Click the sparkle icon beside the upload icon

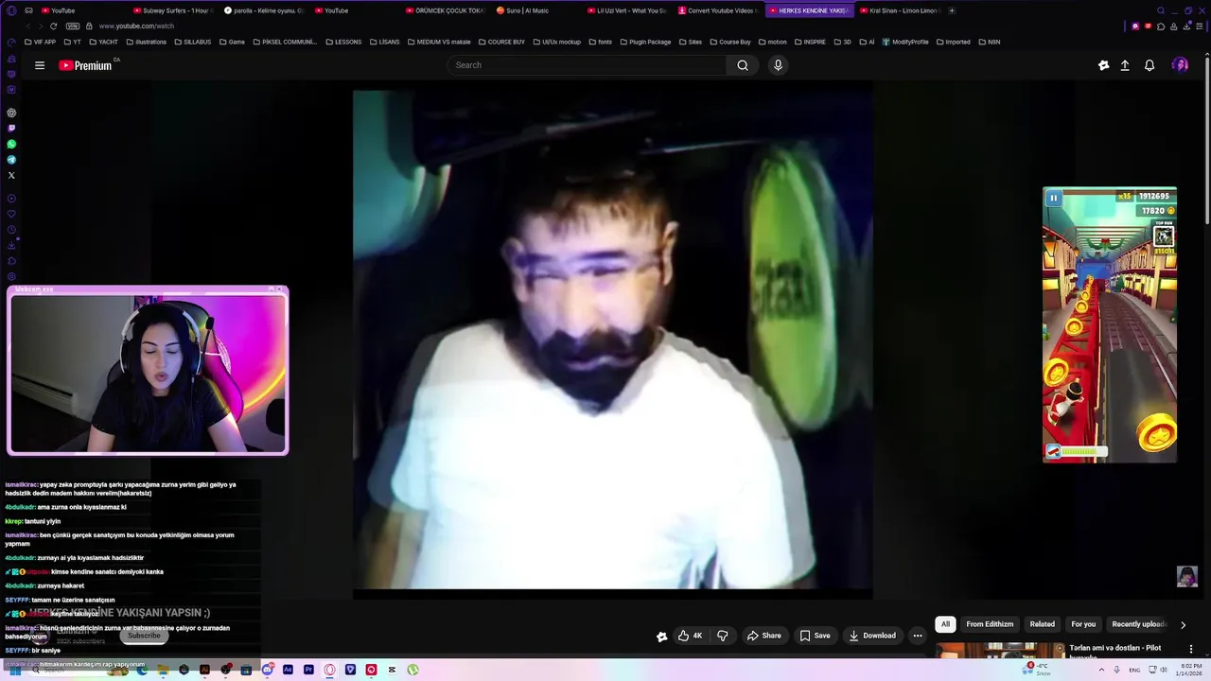pos(1103,65)
